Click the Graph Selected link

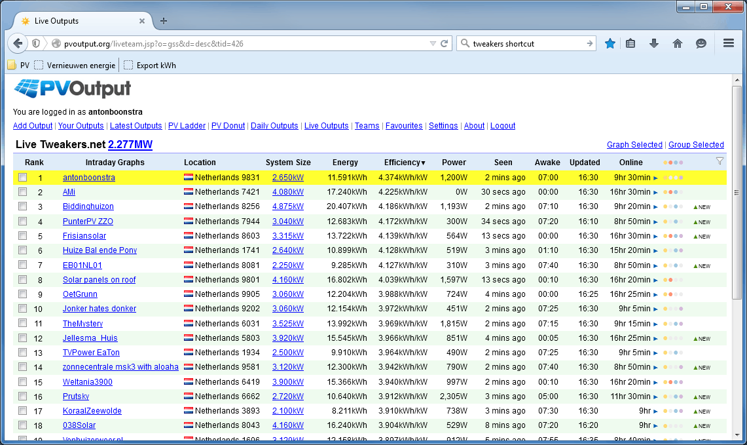click(634, 145)
